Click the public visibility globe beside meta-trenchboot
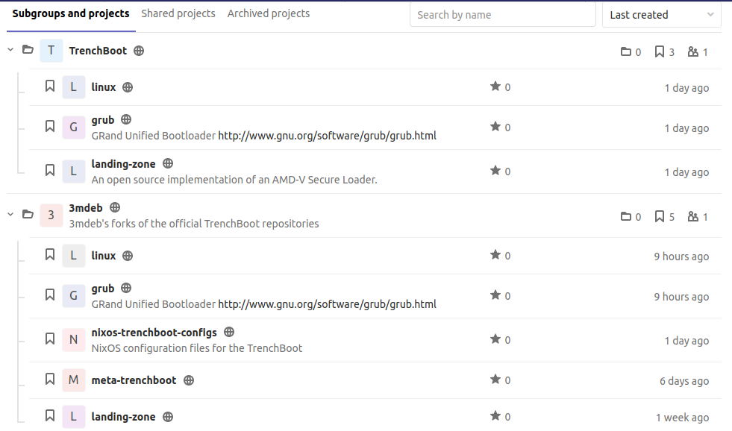The height and width of the screenshot is (431, 732). (x=188, y=380)
